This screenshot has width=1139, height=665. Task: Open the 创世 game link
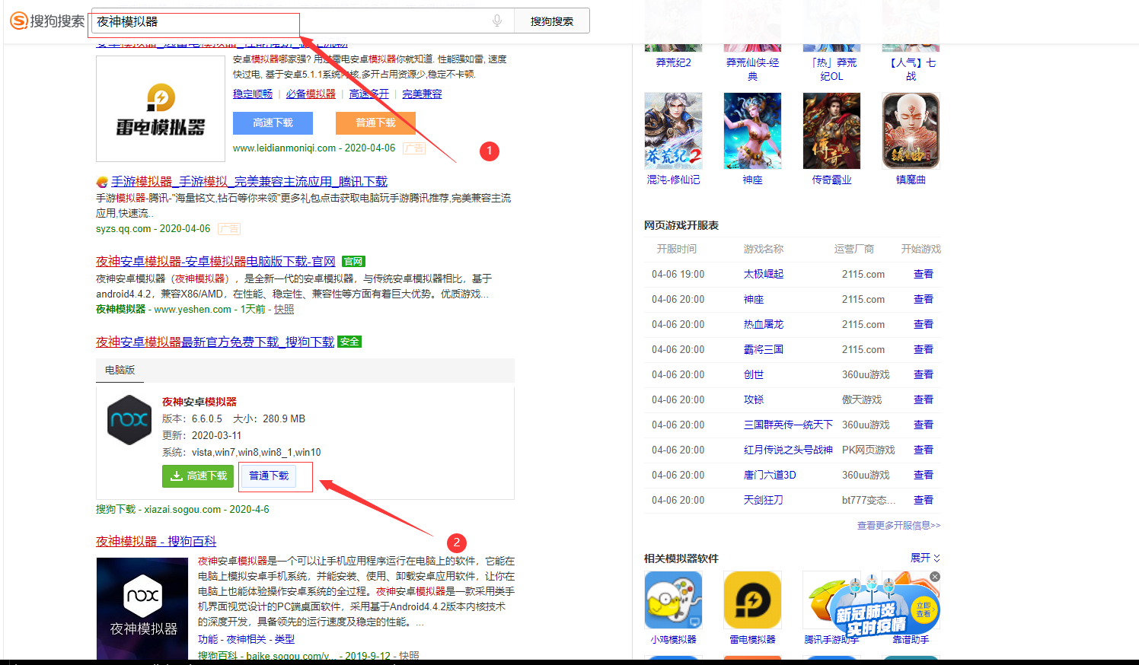click(x=754, y=374)
